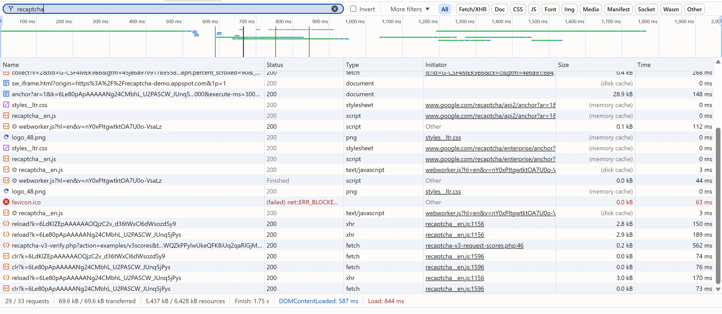Filter by Font requests
The width and height of the screenshot is (722, 314).
(x=550, y=9)
